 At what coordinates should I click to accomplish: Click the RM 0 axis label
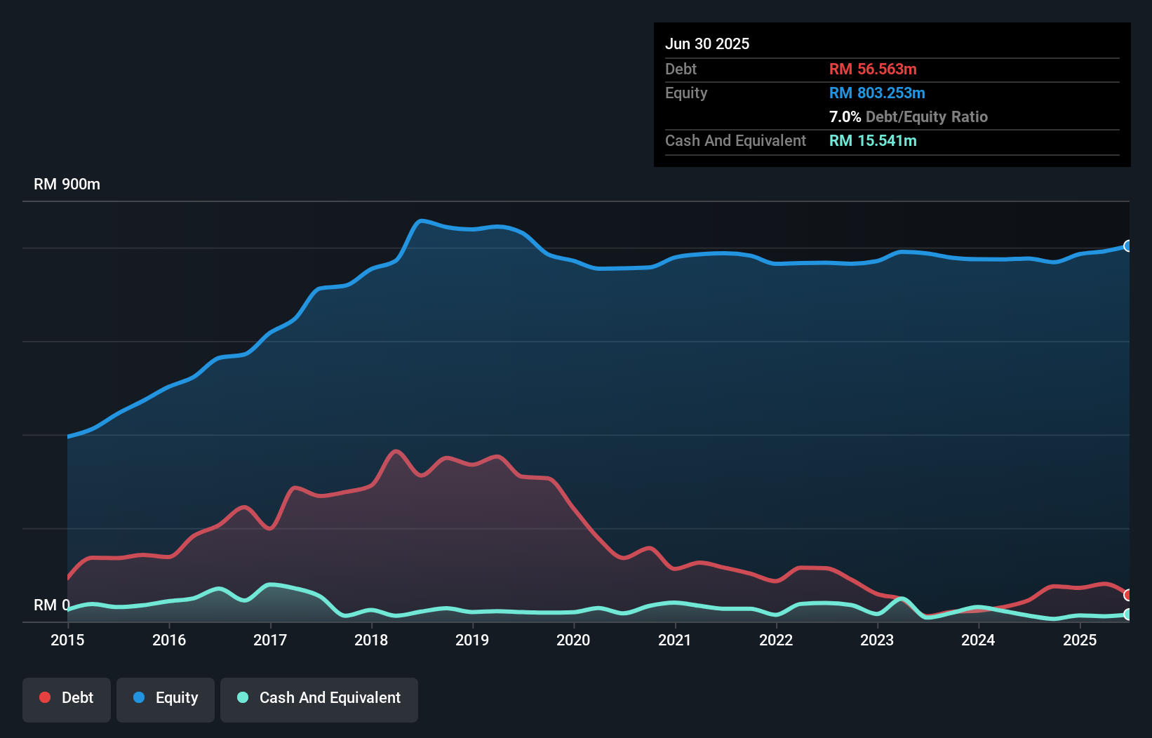(51, 605)
